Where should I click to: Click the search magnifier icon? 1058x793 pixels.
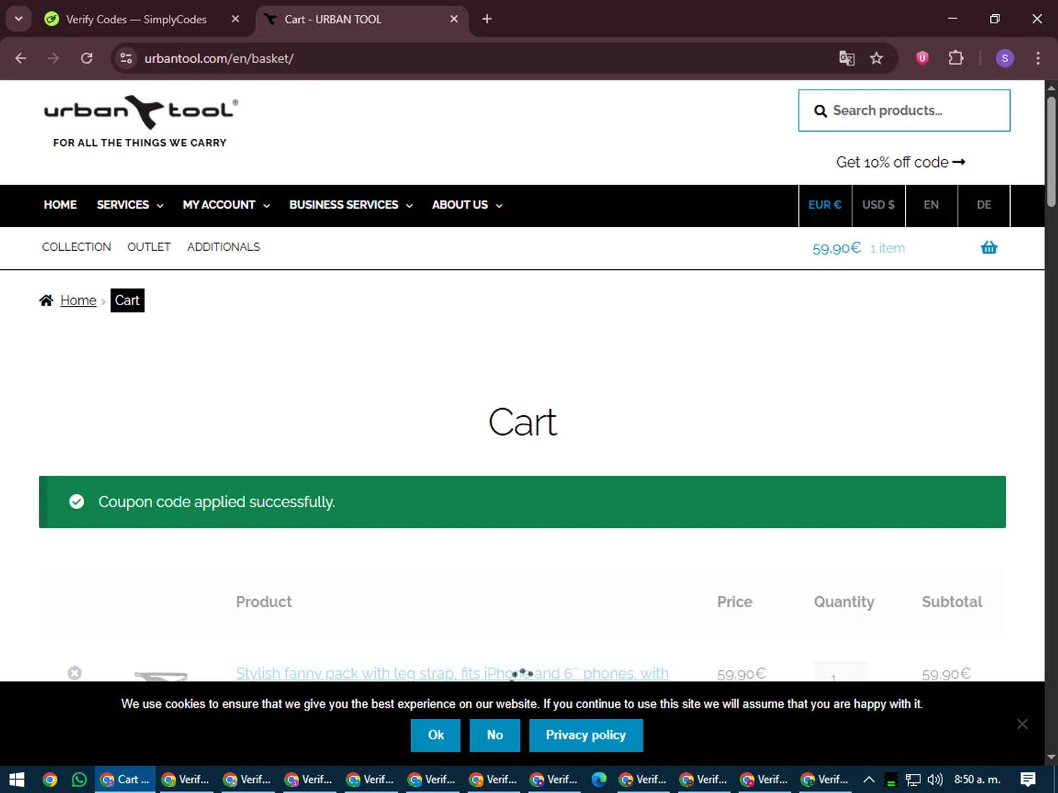(x=820, y=111)
